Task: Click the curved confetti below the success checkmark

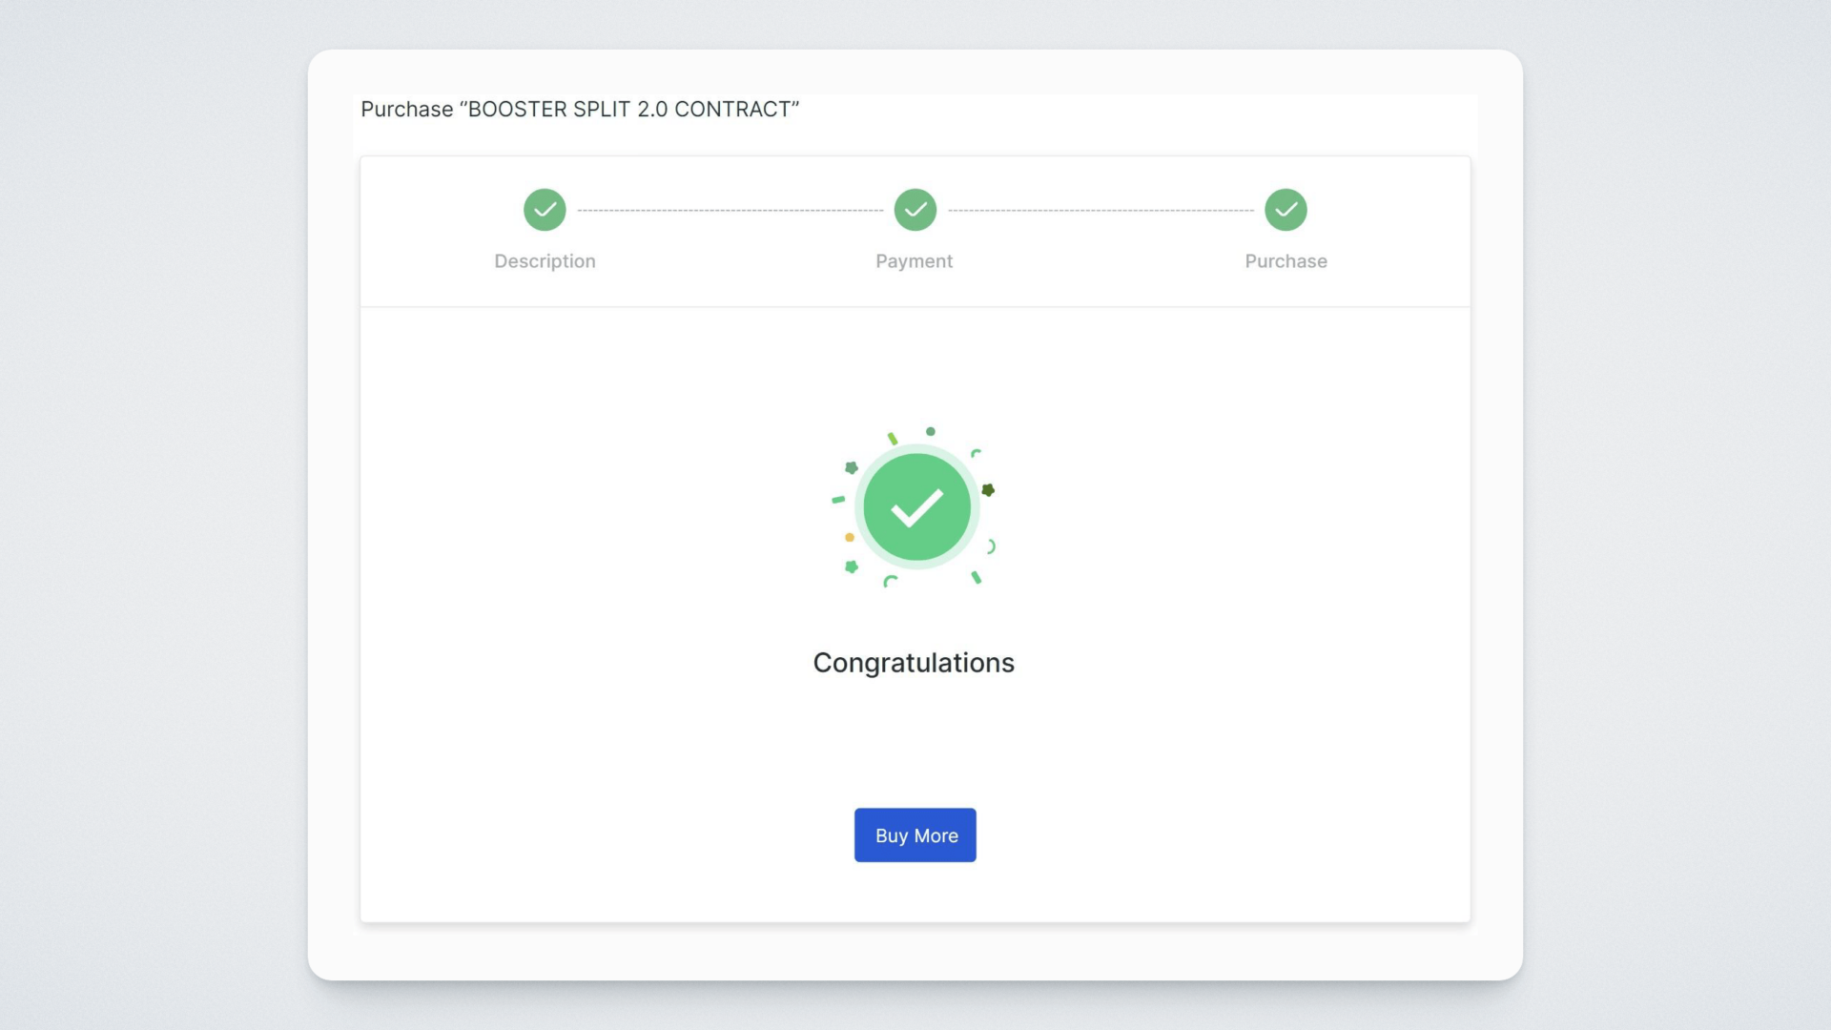Action: tap(890, 581)
